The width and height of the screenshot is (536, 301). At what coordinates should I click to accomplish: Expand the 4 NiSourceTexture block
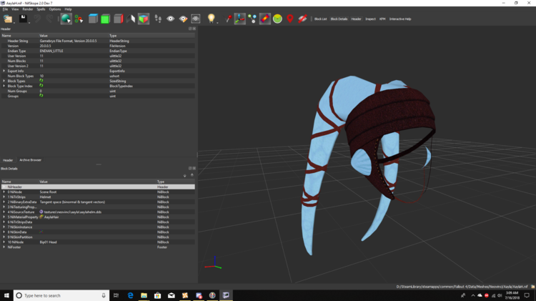[x=4, y=212]
